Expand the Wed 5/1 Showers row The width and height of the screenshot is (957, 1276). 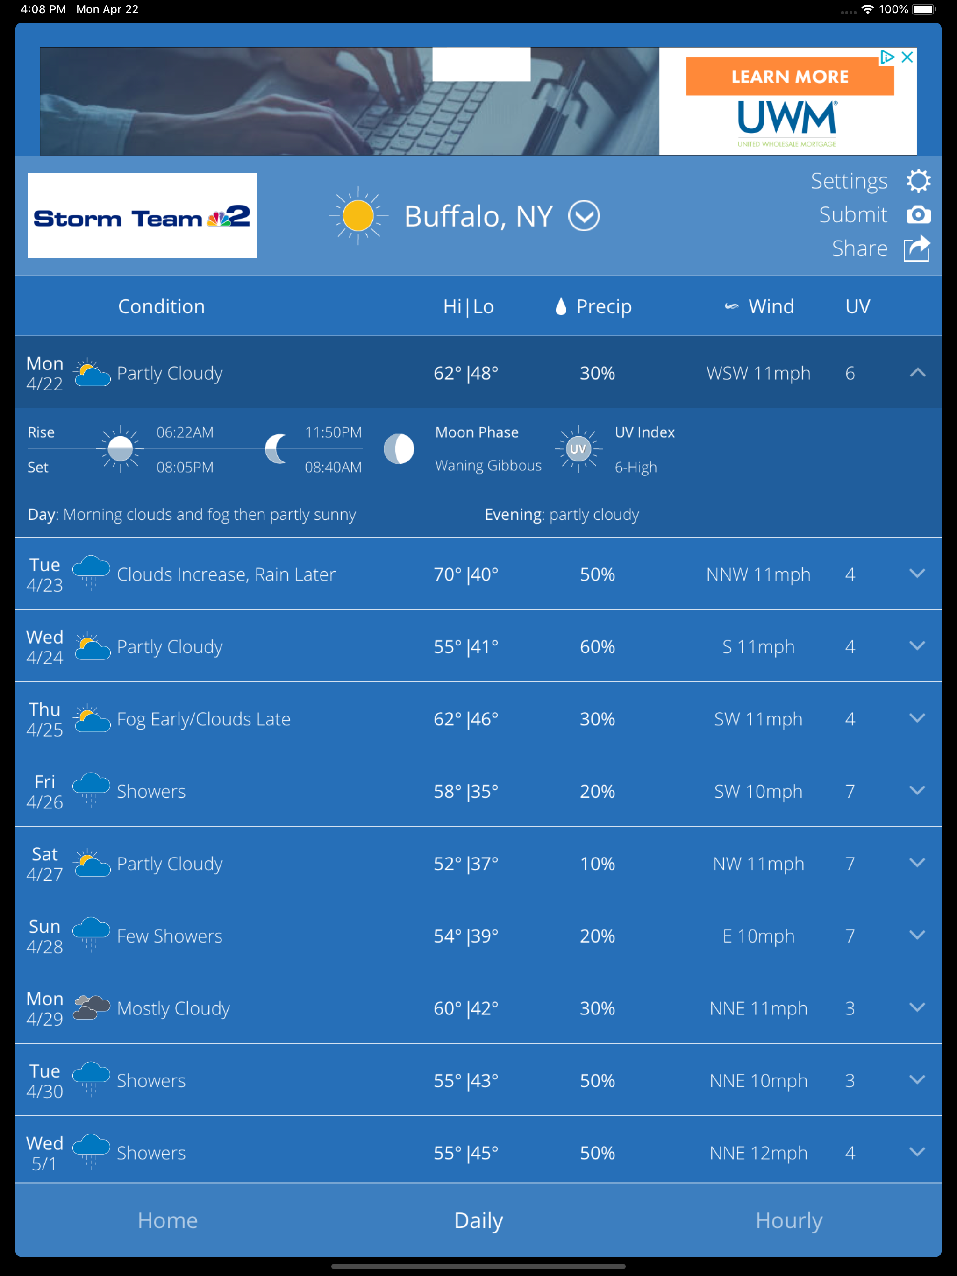[917, 1152]
